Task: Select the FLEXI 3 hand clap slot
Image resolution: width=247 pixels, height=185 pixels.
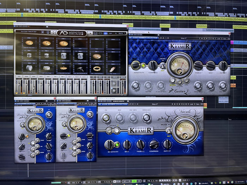Action: coord(113,69)
